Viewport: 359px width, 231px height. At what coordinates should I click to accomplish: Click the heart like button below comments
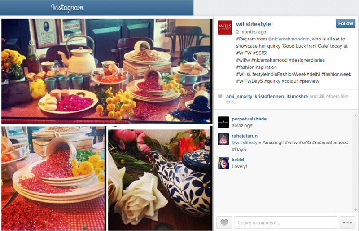coord(224,222)
